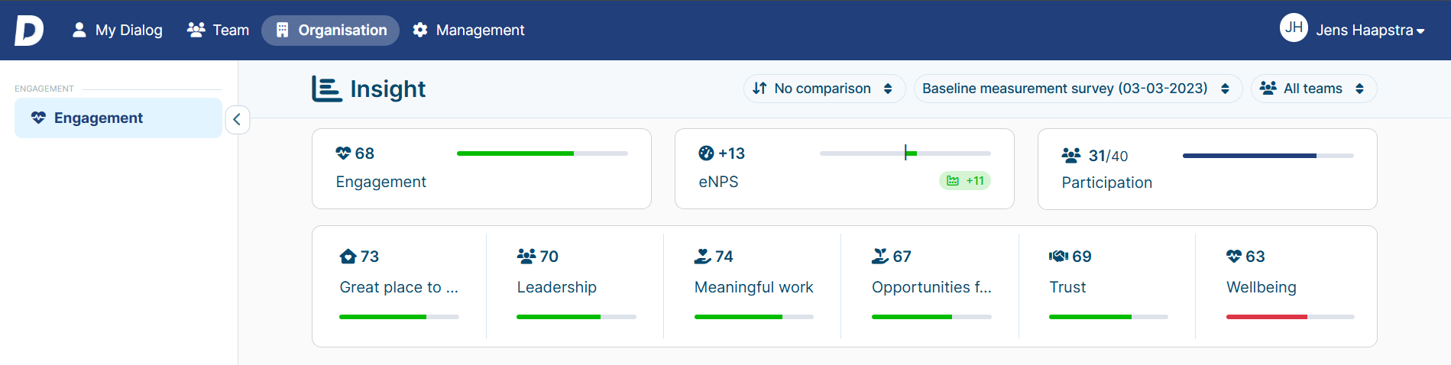The image size is (1451, 365).
Task: Open the Management tab
Action: click(x=468, y=31)
